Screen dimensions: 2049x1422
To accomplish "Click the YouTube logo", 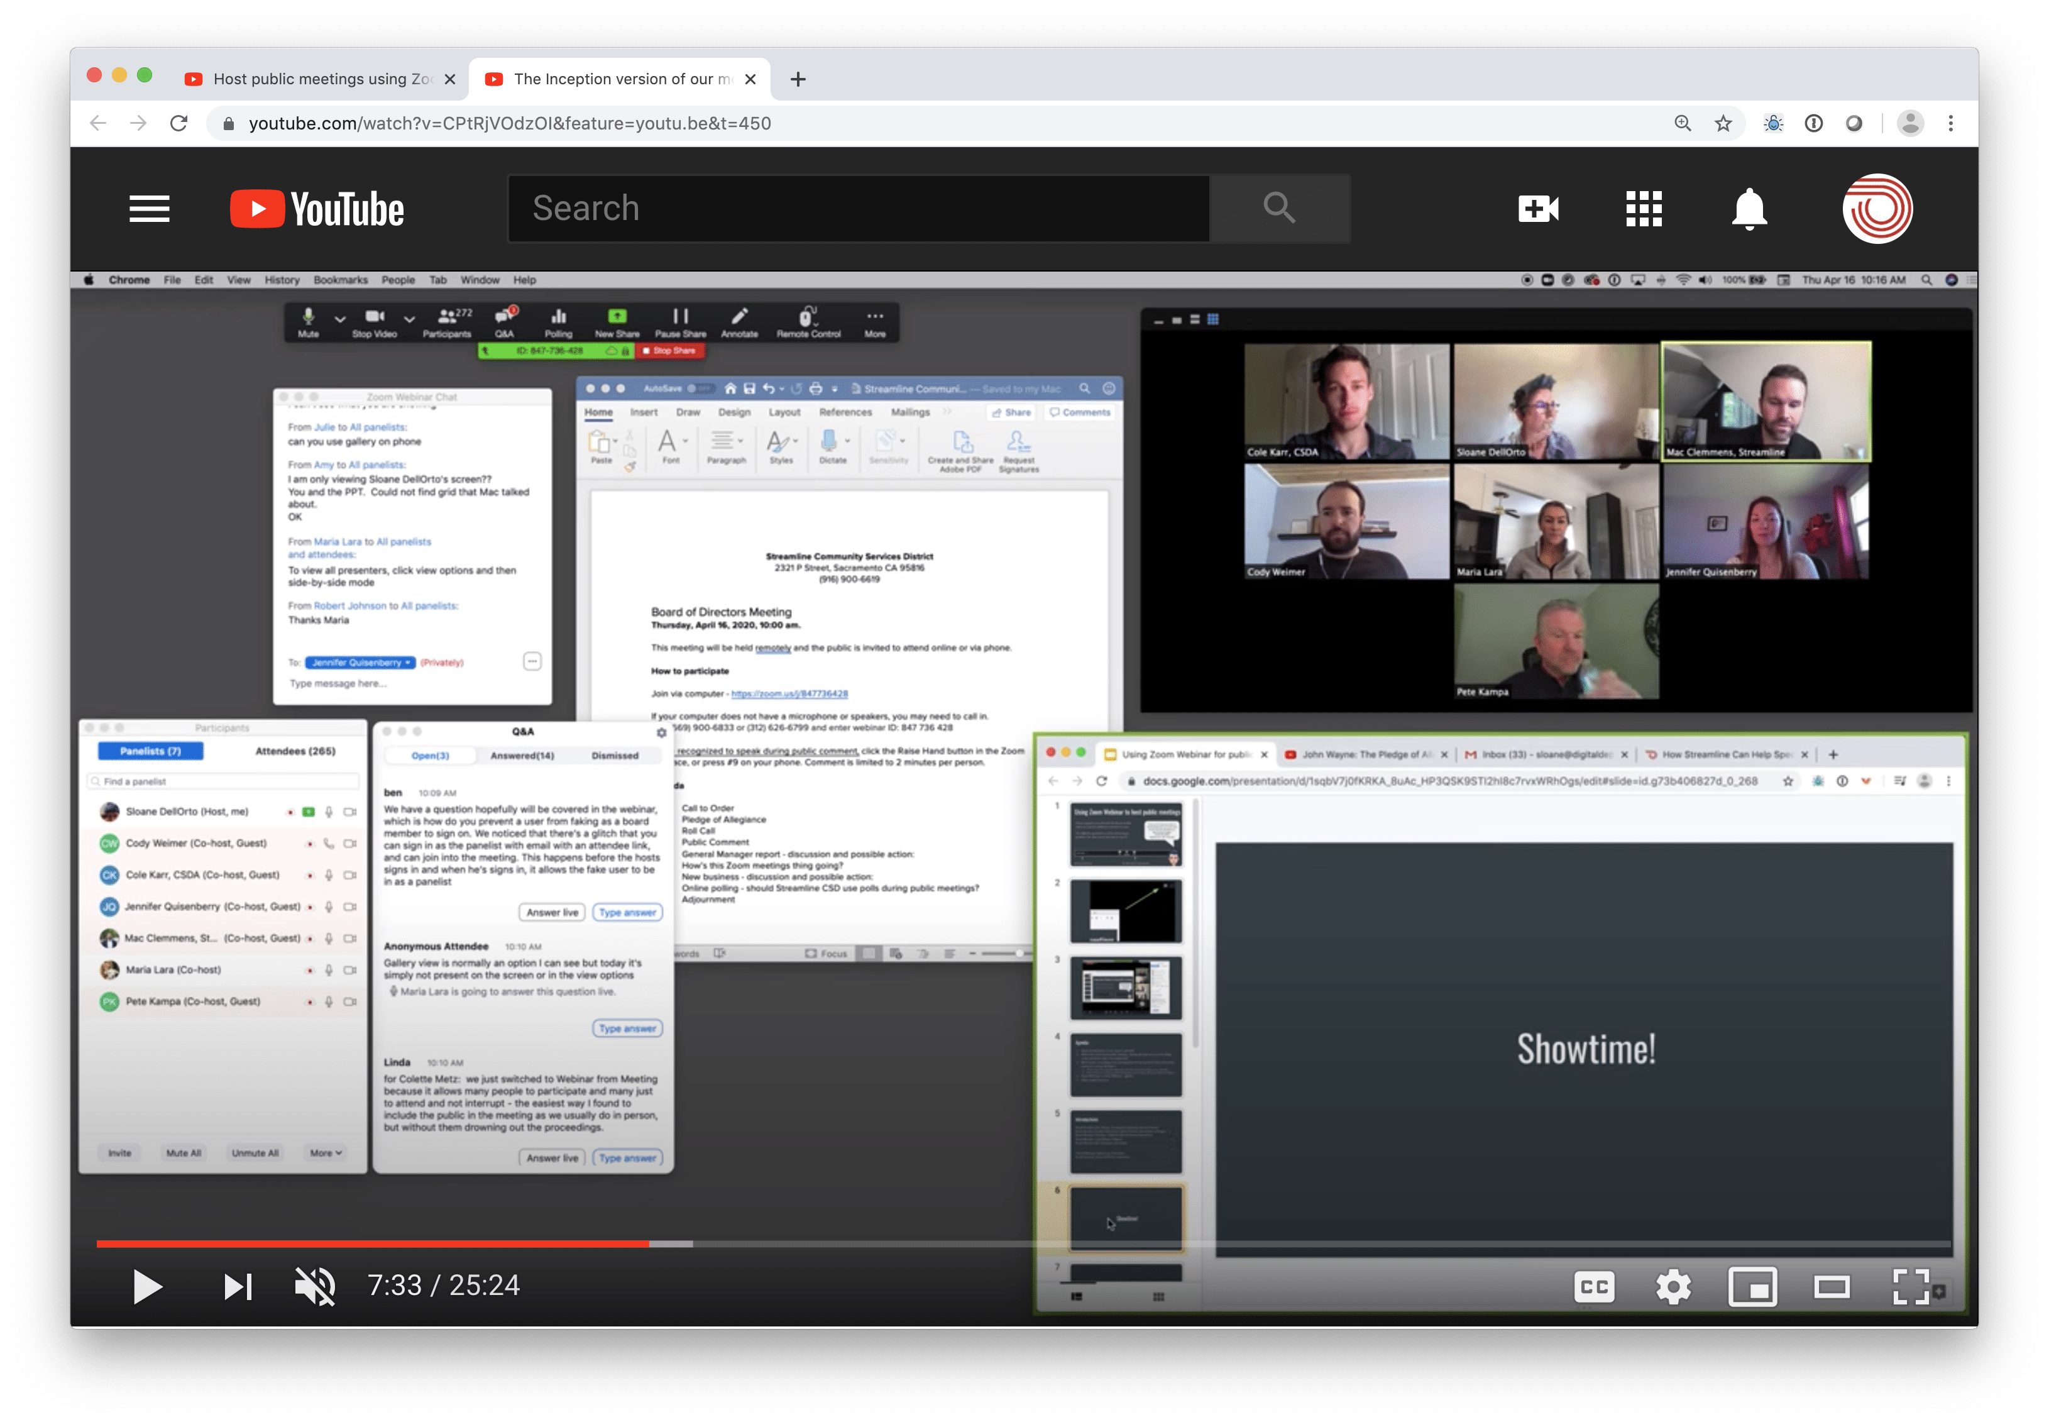I will [316, 209].
